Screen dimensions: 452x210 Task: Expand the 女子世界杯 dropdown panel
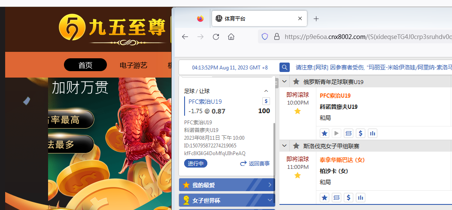(227, 200)
